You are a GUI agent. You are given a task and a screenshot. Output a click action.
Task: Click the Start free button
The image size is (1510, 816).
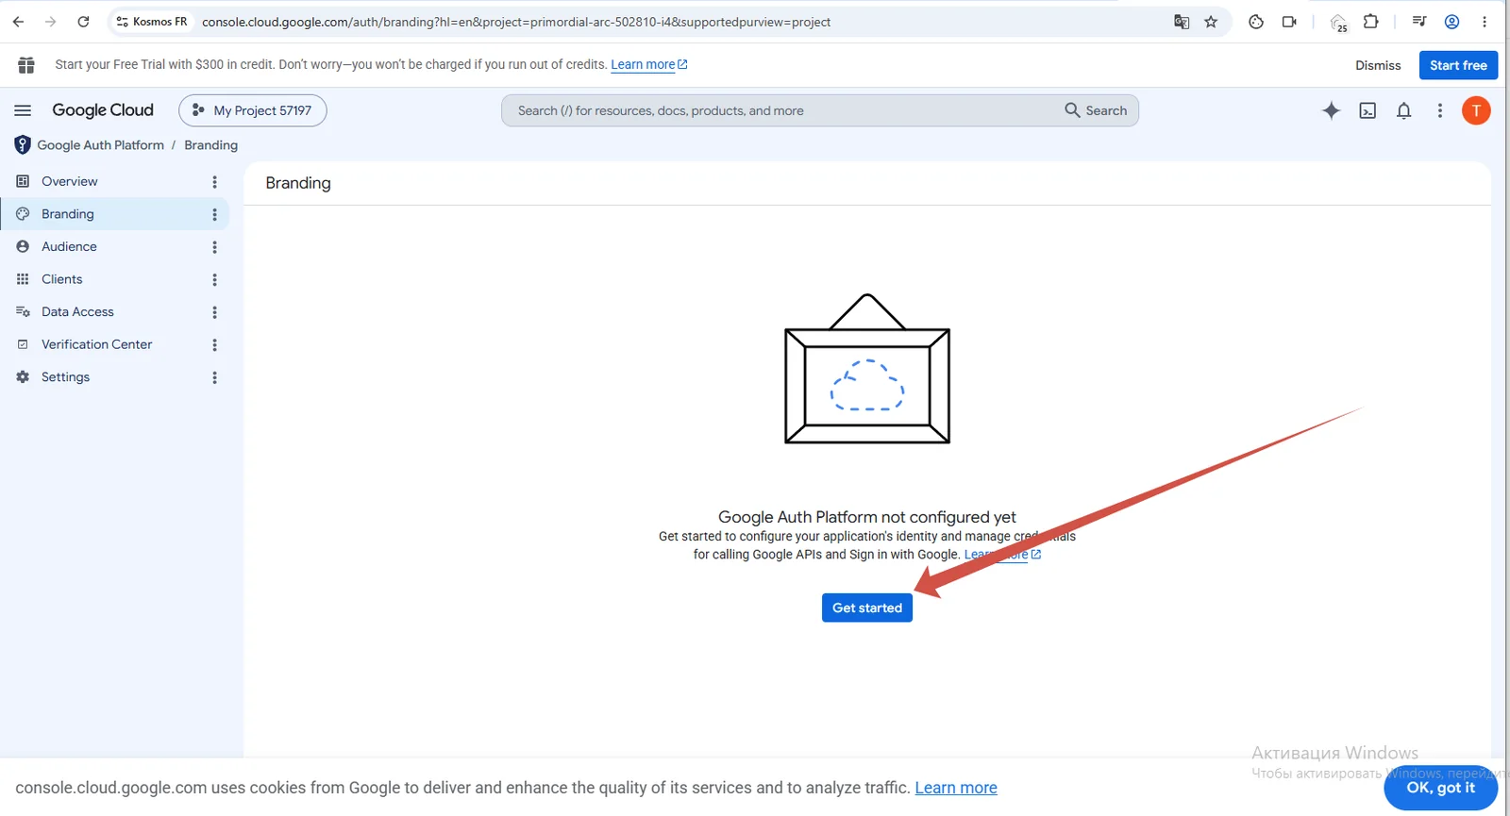pos(1458,65)
